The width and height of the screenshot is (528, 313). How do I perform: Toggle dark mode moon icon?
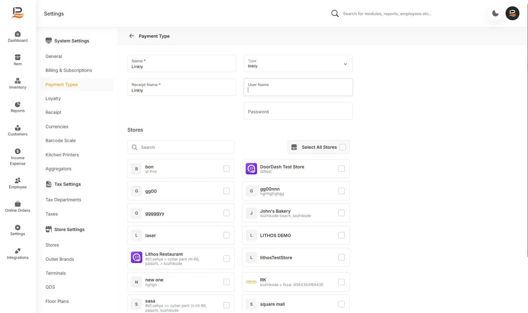coord(495,14)
